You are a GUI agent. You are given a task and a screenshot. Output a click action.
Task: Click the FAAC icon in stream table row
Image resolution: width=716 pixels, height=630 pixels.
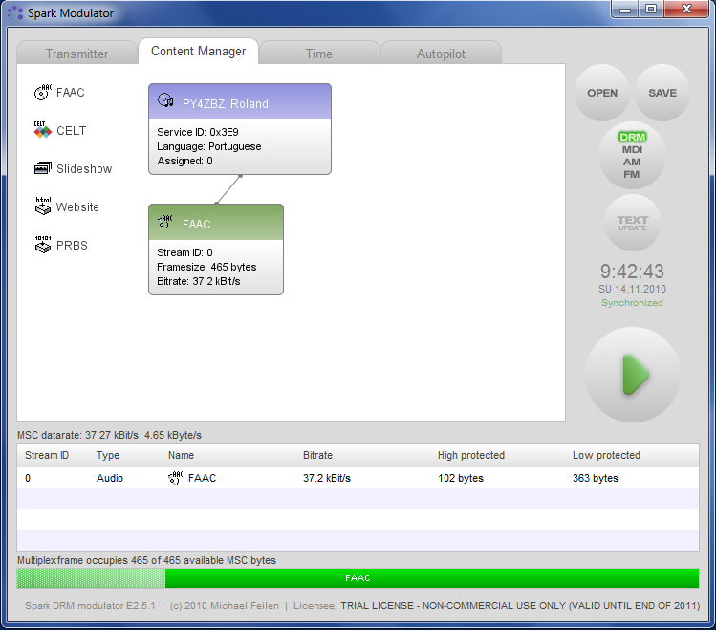175,478
